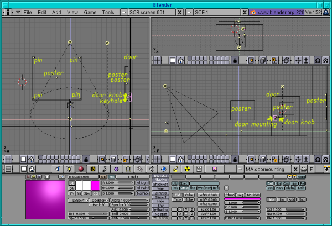Screen dimensions: 332x226
Task: Select the red sphere Material buttons icon
Action: tap(81, 169)
